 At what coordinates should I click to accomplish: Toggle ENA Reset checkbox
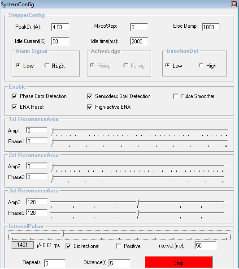14,107
